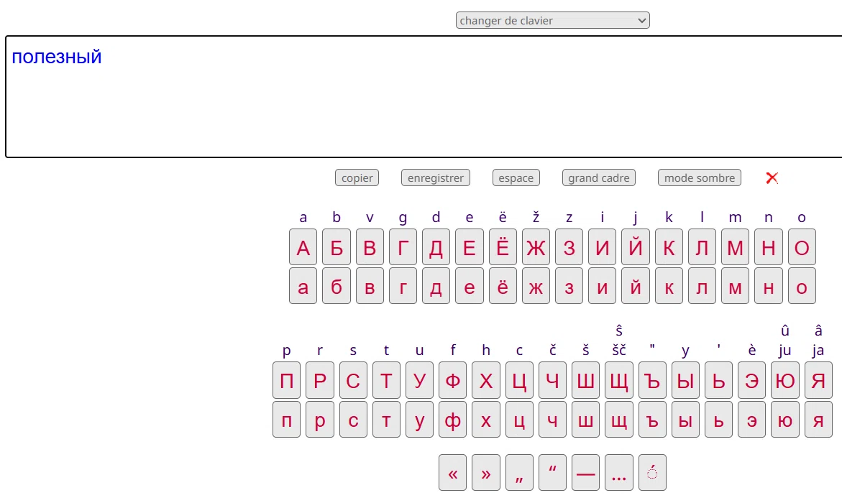Tap the lowercase и key

(602, 286)
